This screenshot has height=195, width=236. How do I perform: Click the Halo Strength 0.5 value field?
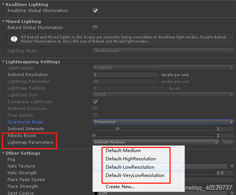click(225, 173)
